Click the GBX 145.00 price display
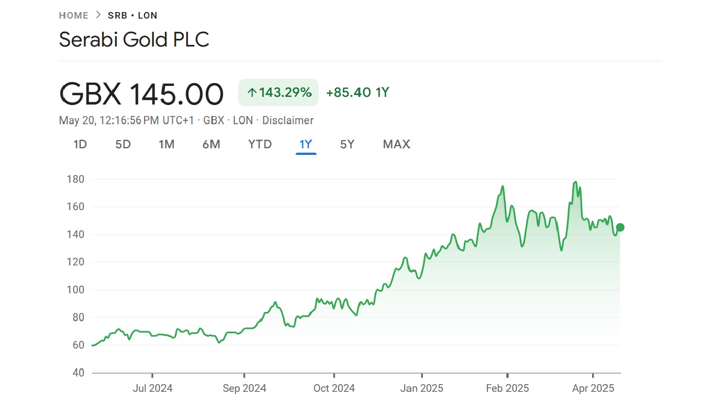The height and width of the screenshot is (394, 701). tap(141, 94)
